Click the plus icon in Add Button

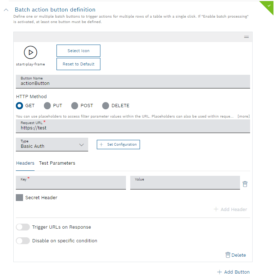tap(220, 272)
